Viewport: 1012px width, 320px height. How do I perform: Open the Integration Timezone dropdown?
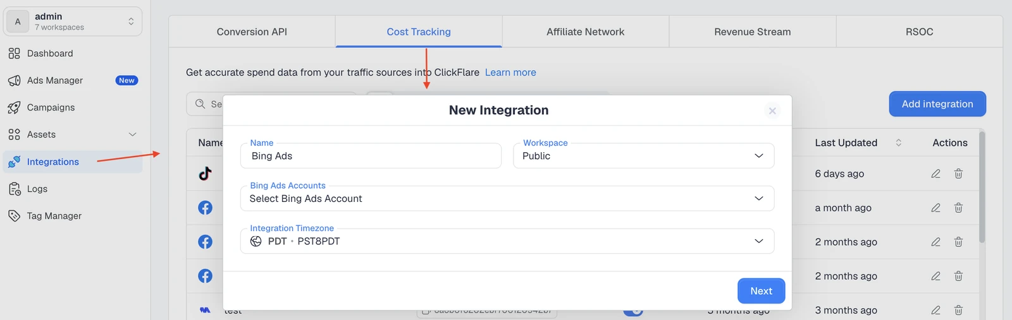(x=507, y=241)
